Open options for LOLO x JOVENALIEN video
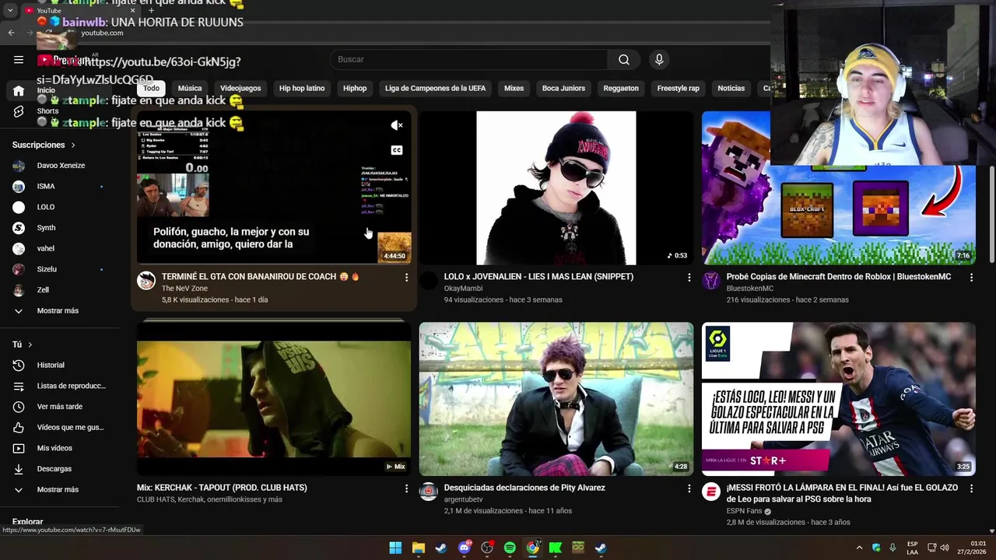996x560 pixels. click(x=689, y=278)
